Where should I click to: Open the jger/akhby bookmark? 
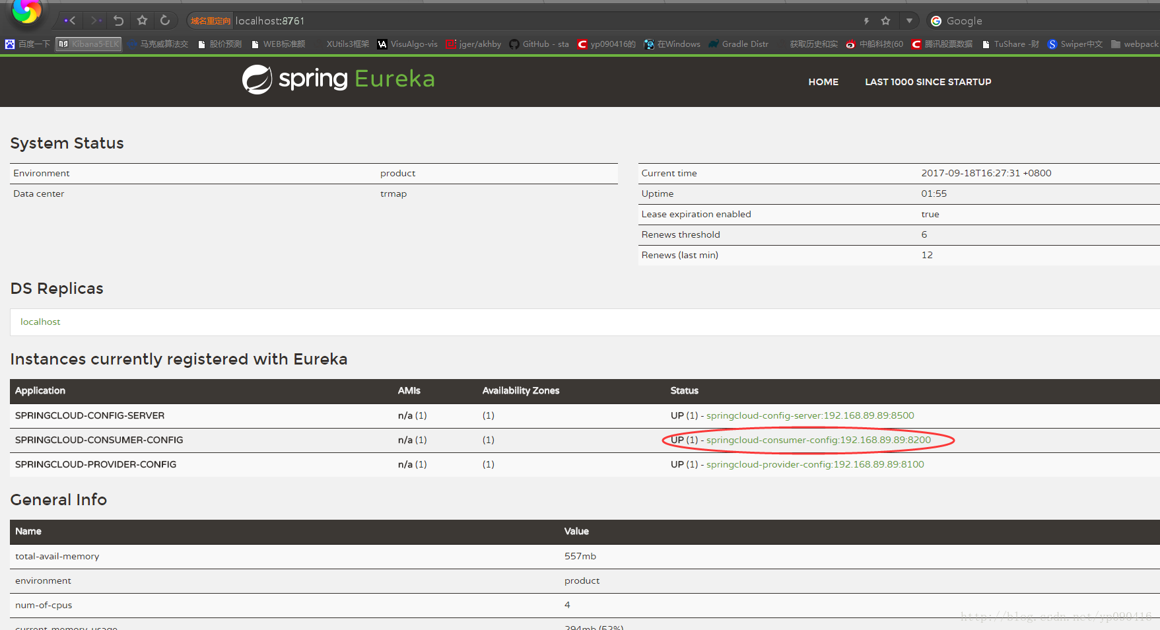[x=473, y=44]
